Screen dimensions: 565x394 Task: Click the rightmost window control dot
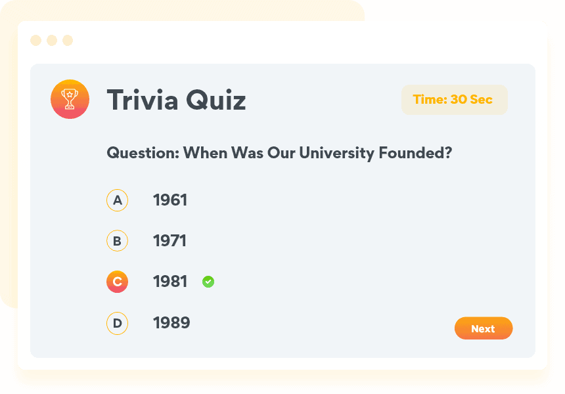[68, 41]
